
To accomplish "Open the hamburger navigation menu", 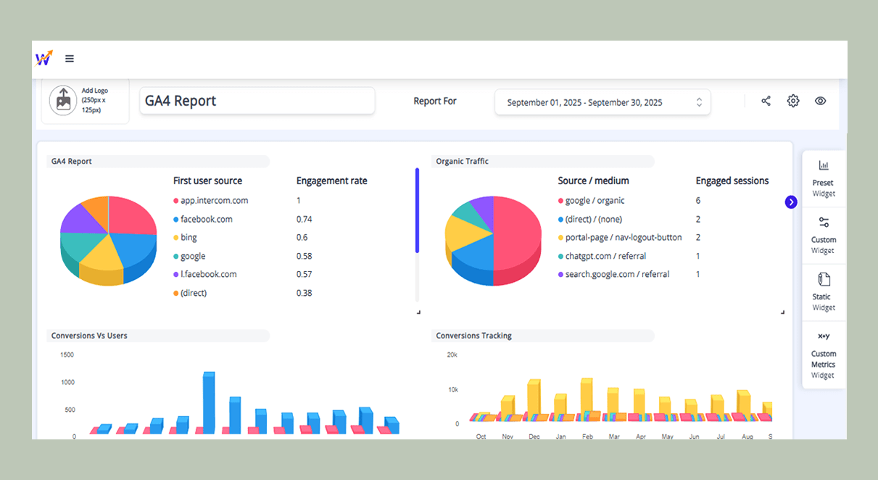I will (70, 59).
